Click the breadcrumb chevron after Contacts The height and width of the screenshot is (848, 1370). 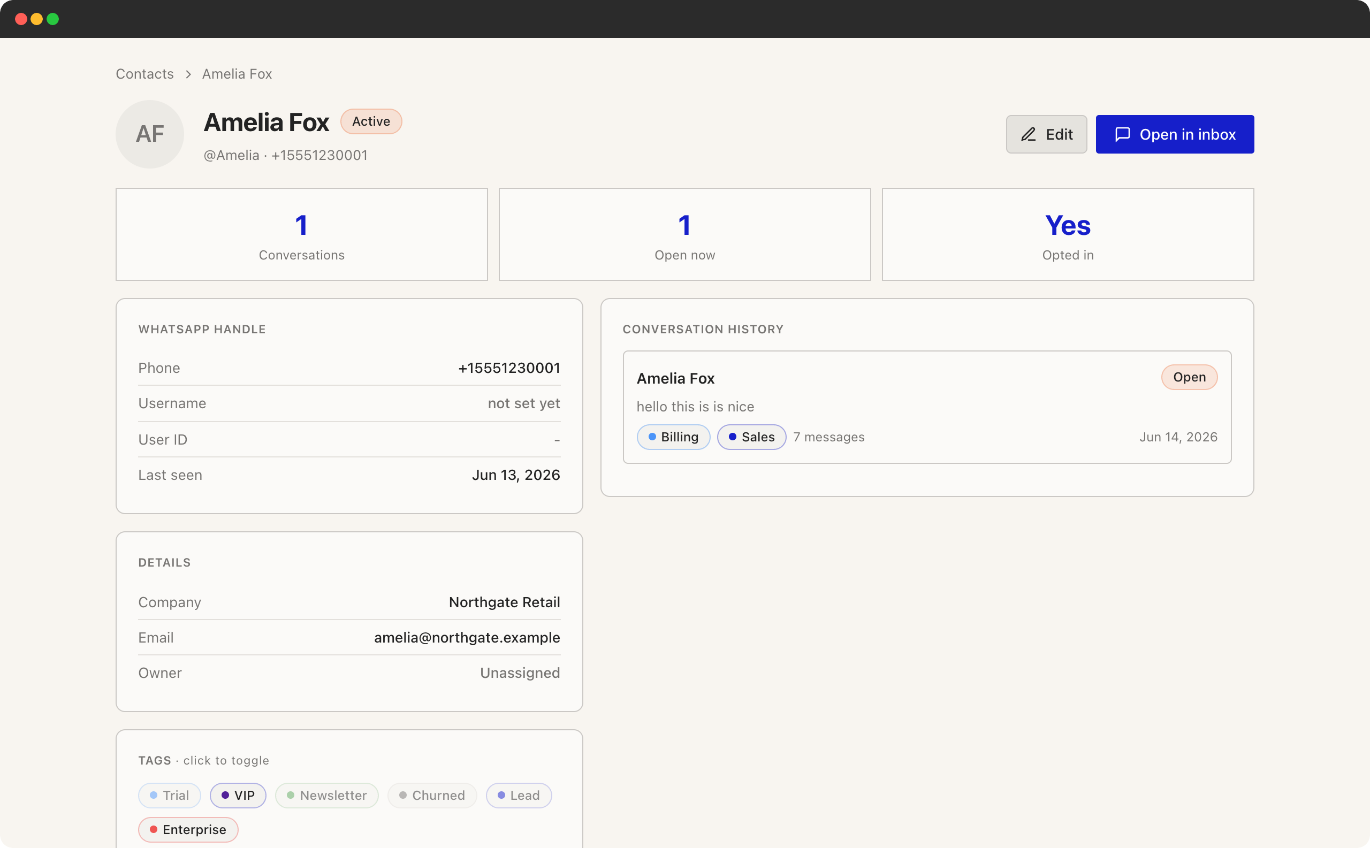(x=188, y=74)
